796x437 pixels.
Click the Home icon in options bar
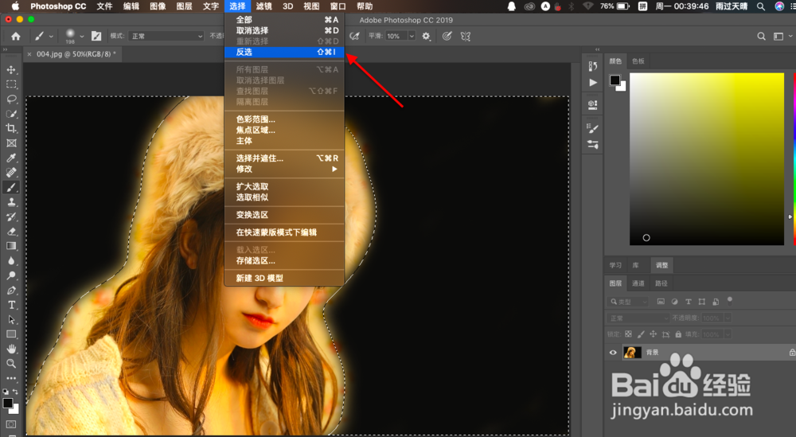coord(16,36)
